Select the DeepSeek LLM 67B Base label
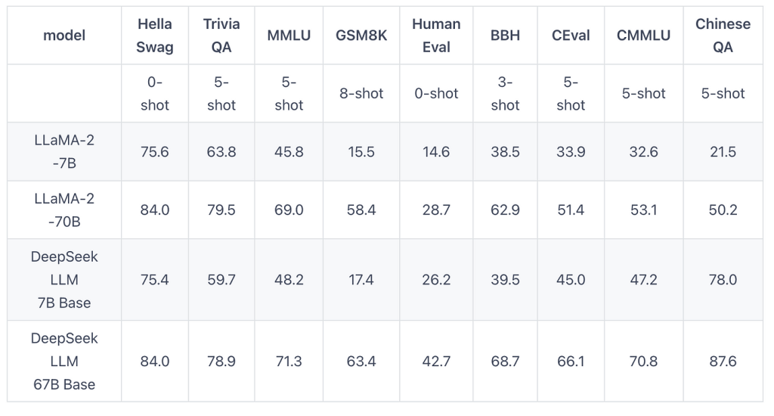The height and width of the screenshot is (416, 774). (64, 362)
